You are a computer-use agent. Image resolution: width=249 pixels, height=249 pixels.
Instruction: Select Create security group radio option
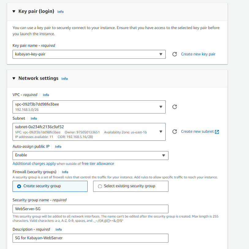tap(50, 186)
